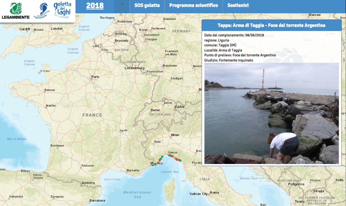Expand the dropdown arrow next to 2018
This screenshot has height=206, width=346.
[x=122, y=5]
